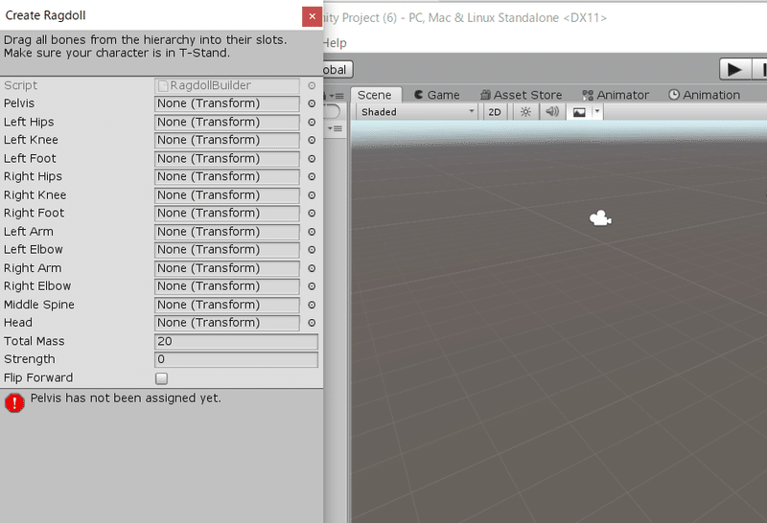
Task: Click the Left Hips Transform field
Action: click(227, 123)
